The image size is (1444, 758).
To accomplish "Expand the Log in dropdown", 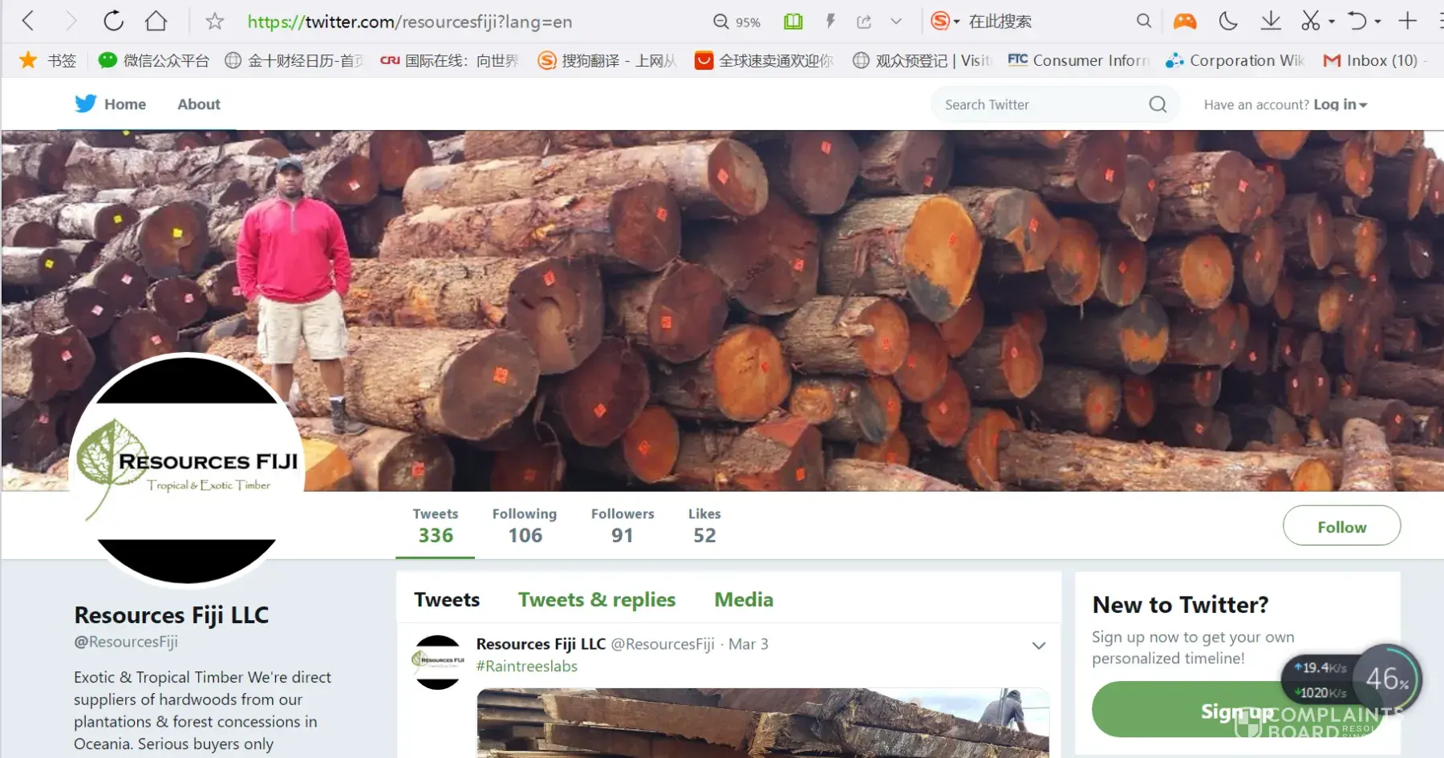I will coord(1341,104).
